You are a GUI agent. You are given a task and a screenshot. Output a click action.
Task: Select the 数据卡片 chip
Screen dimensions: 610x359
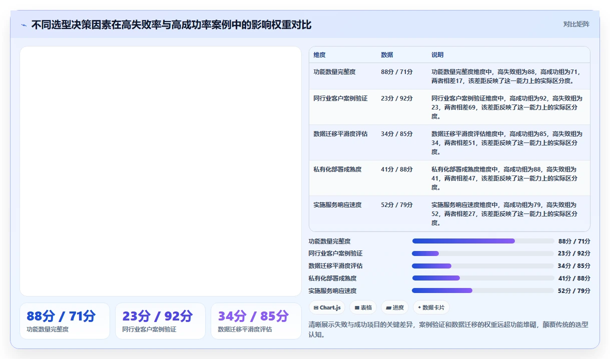(x=431, y=307)
